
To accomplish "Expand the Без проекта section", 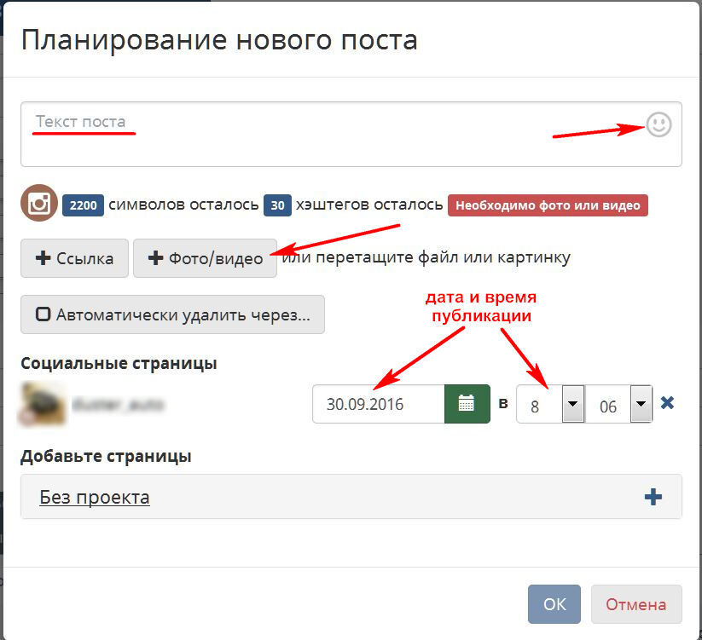I will pyautogui.click(x=95, y=497).
